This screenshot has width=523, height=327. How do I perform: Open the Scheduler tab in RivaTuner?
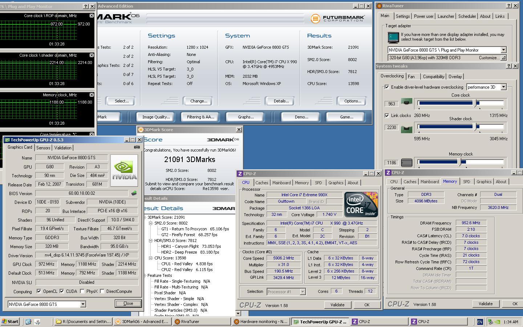[467, 16]
